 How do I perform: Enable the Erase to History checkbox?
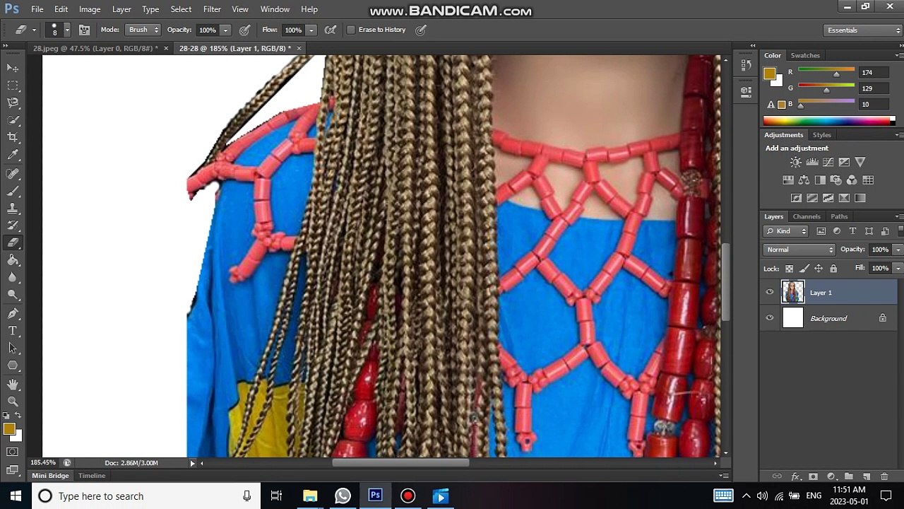click(351, 30)
